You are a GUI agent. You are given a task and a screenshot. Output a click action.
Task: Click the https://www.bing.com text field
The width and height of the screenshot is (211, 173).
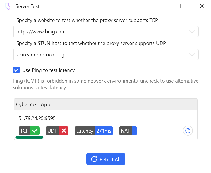coord(98,32)
